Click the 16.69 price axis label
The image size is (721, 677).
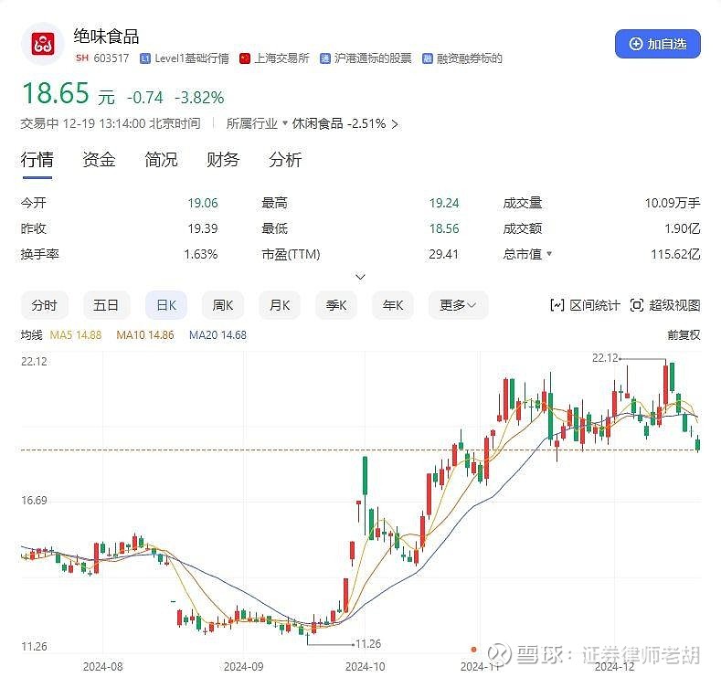(34, 501)
